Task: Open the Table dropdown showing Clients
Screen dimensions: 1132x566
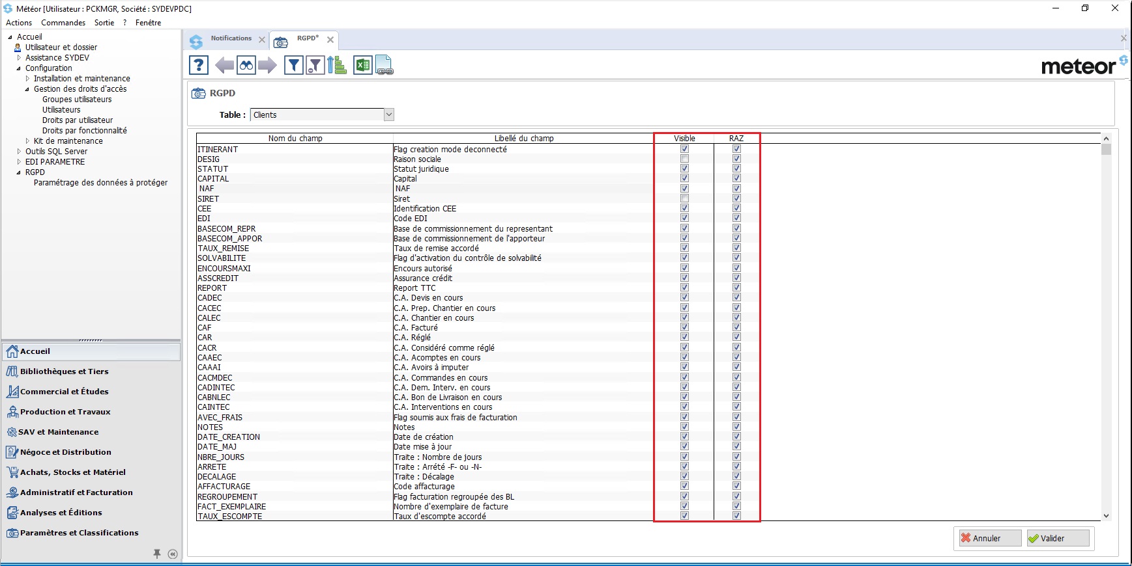Action: click(x=388, y=115)
